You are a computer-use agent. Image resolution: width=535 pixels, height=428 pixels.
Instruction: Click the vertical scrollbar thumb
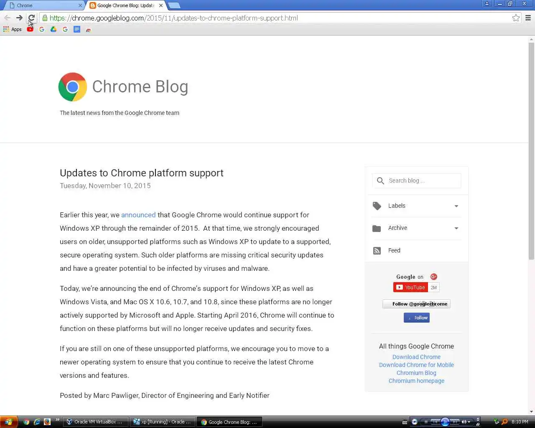[x=531, y=150]
